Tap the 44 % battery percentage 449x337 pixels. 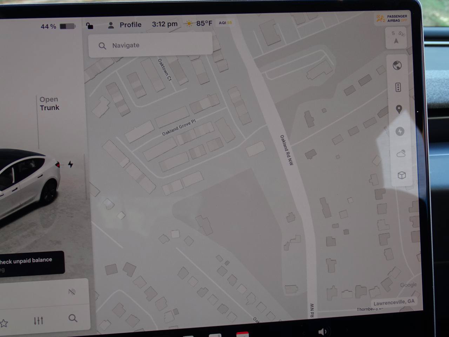coord(48,27)
